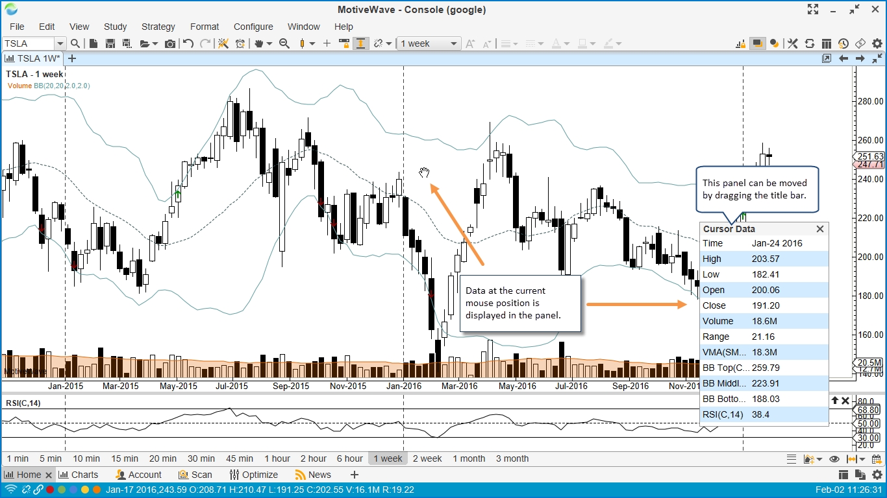
Task: Click the symbol search magnifier icon
Action: pyautogui.click(x=75, y=43)
